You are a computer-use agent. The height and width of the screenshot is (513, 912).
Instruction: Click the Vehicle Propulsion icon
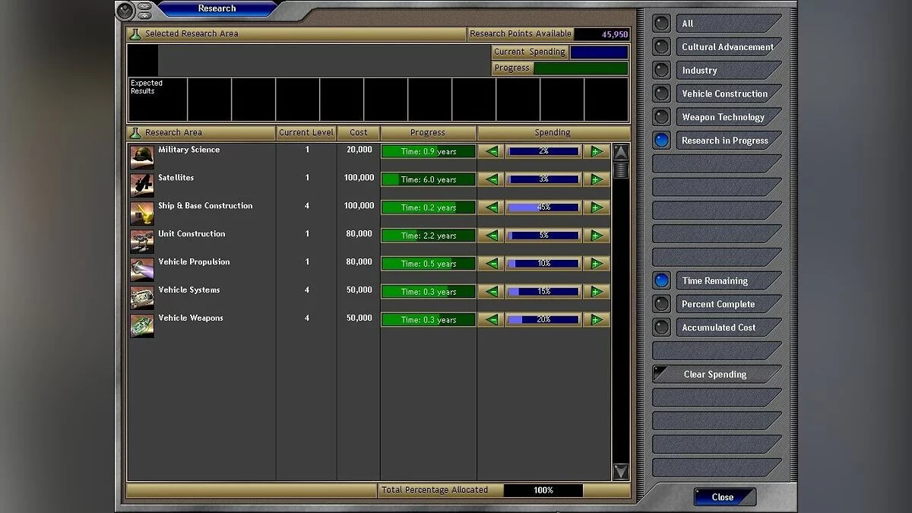coord(142,269)
